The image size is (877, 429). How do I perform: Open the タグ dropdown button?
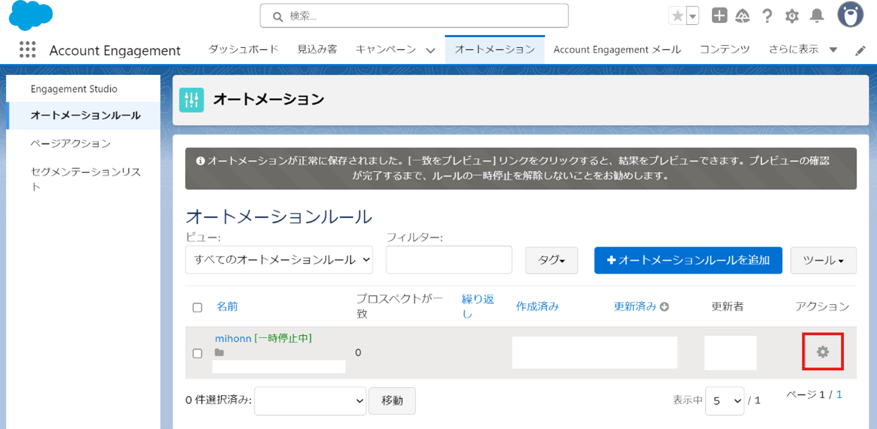(x=551, y=260)
